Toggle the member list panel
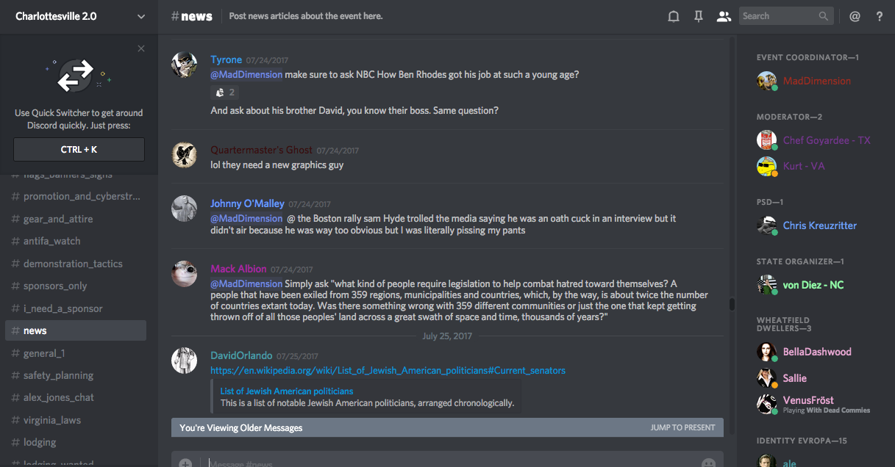 tap(724, 16)
